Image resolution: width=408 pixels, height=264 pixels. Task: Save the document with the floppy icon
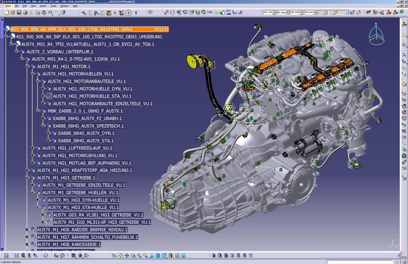pyautogui.click(x=19, y=12)
